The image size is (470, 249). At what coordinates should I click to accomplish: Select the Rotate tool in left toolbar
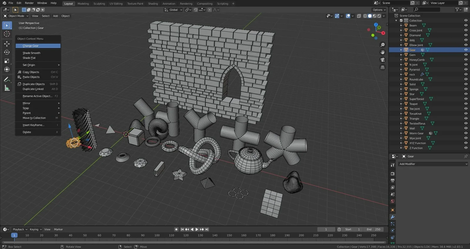pos(7,52)
